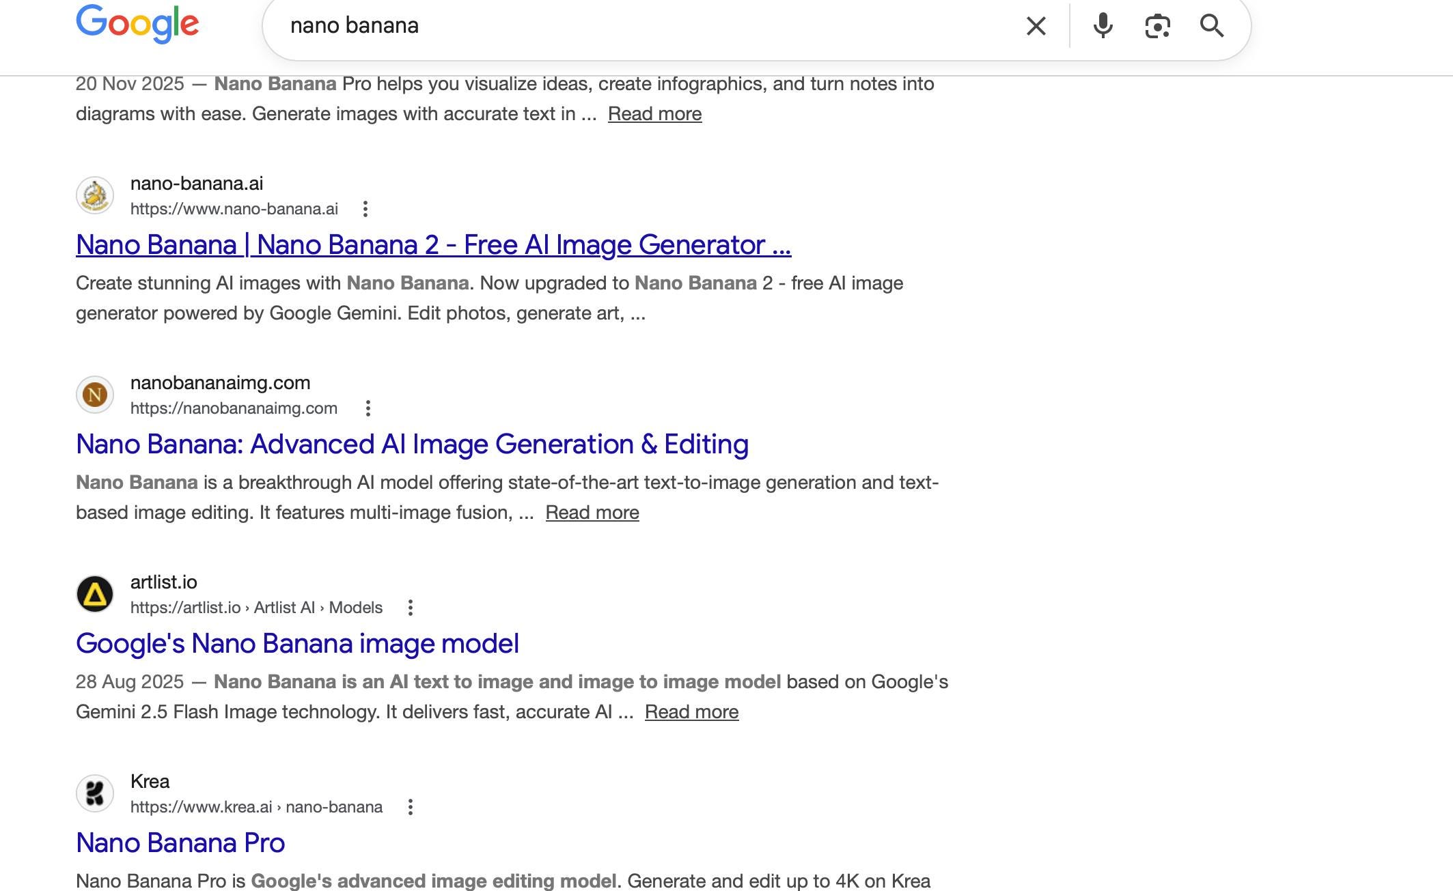The image size is (1453, 891).
Task: Click Read more on the 20 Nov 2025 snippet
Action: coord(654,114)
